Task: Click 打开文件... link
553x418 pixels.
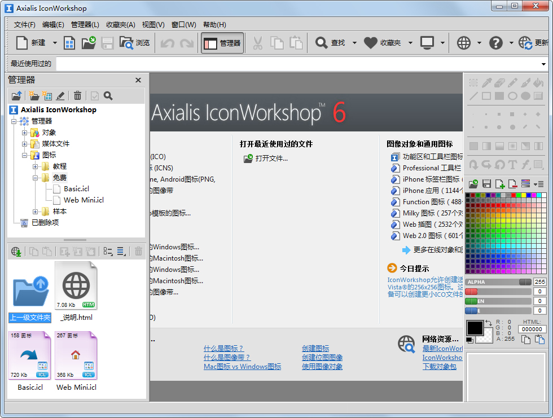Action: click(x=271, y=159)
